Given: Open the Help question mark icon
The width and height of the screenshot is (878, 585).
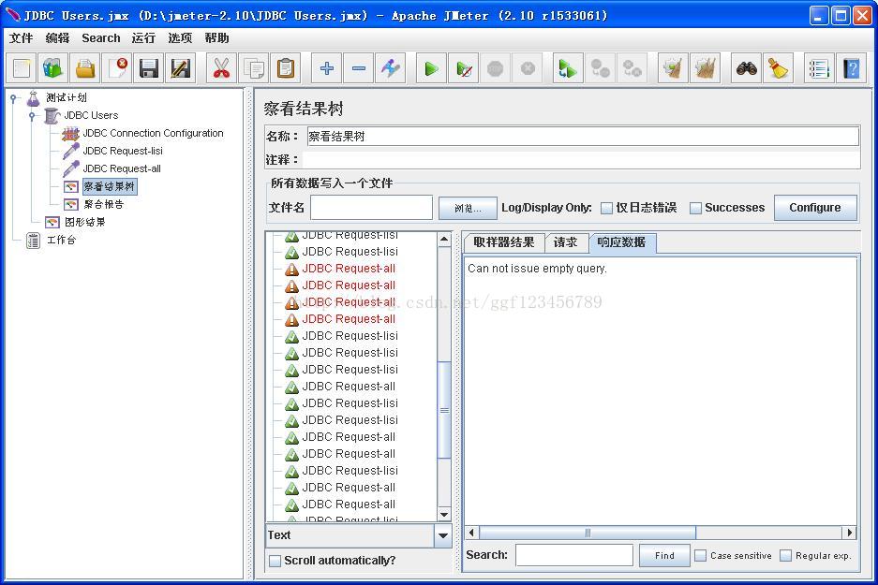Looking at the screenshot, I should (x=851, y=68).
